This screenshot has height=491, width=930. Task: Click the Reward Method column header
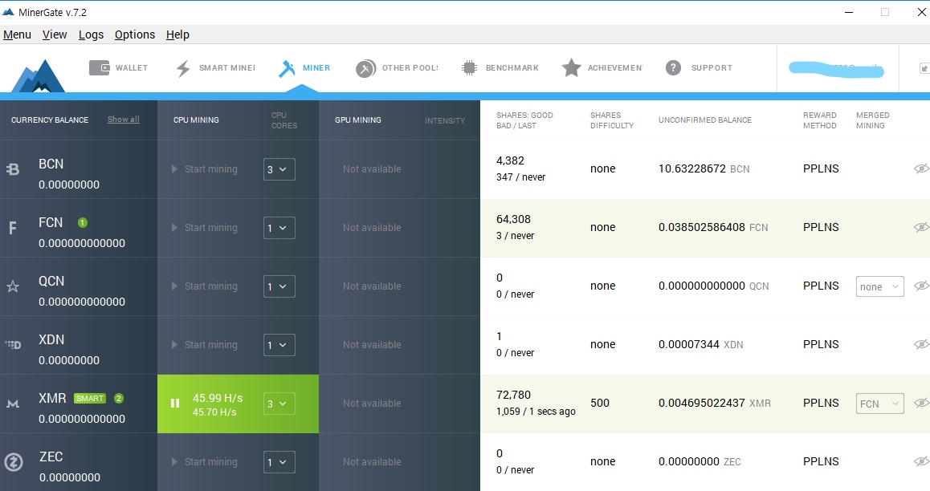(820, 120)
